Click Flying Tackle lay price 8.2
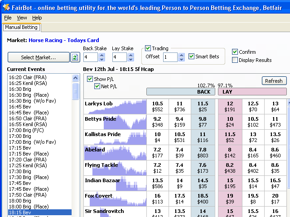Viewport: 290px width, 217px height. click(x=230, y=168)
